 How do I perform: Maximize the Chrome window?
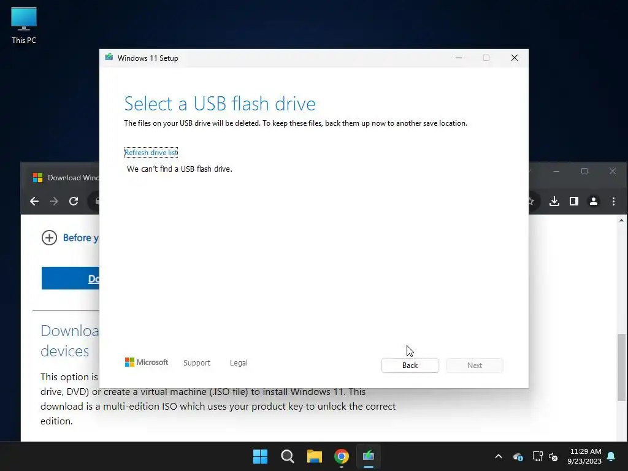[584, 172]
